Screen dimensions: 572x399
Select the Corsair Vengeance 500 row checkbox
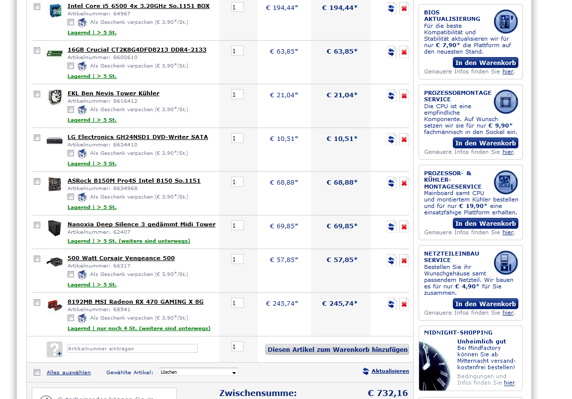37,259
